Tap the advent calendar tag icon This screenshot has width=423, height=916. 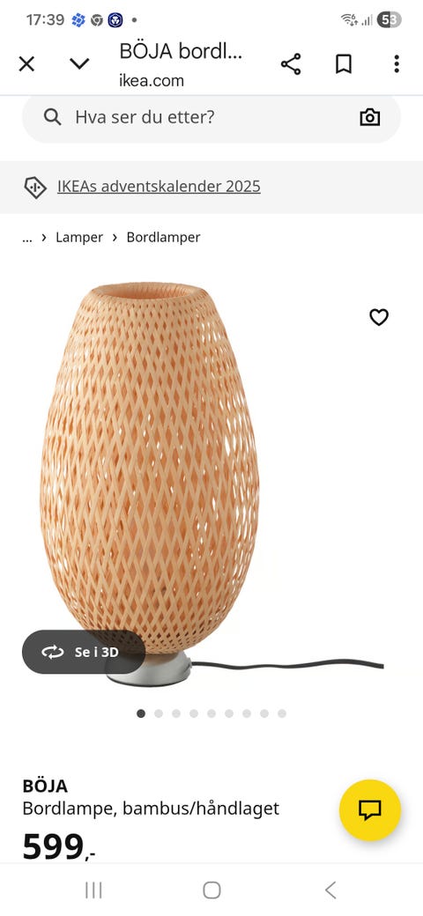click(35, 187)
